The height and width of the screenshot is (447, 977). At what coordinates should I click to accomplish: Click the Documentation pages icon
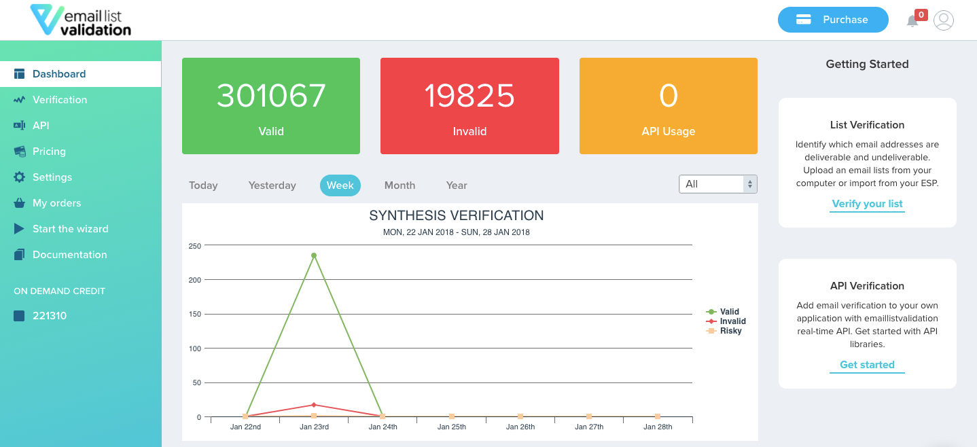19,255
